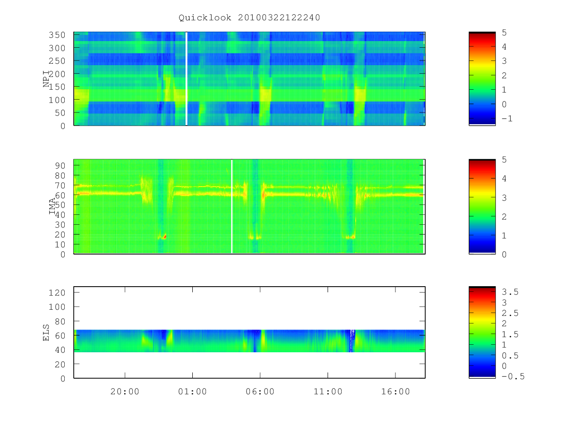Select the ELS axis label

click(46, 332)
